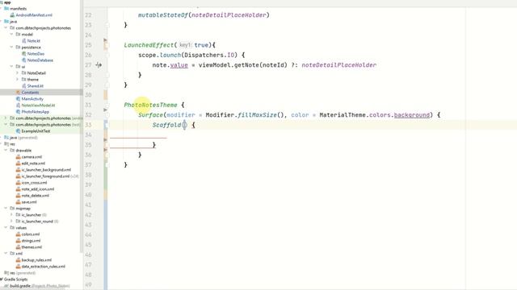Click the underlined 'background' on line 32
The width and height of the screenshot is (517, 290).
tap(412, 115)
